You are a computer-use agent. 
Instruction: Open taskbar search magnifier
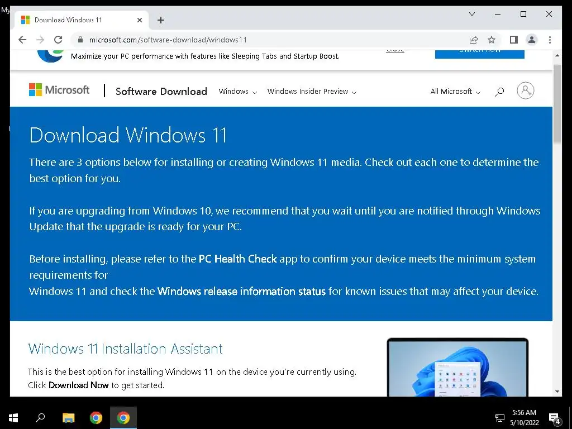pyautogui.click(x=40, y=418)
